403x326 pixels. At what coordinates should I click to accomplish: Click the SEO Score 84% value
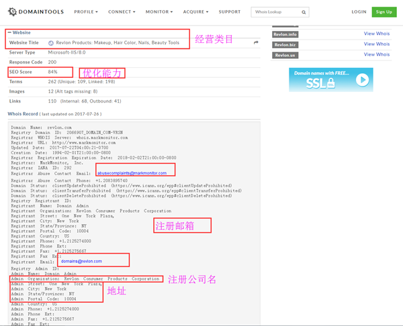tap(52, 72)
